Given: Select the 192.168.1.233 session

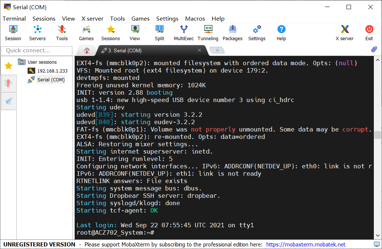Looking at the screenshot, I should tap(52, 71).
